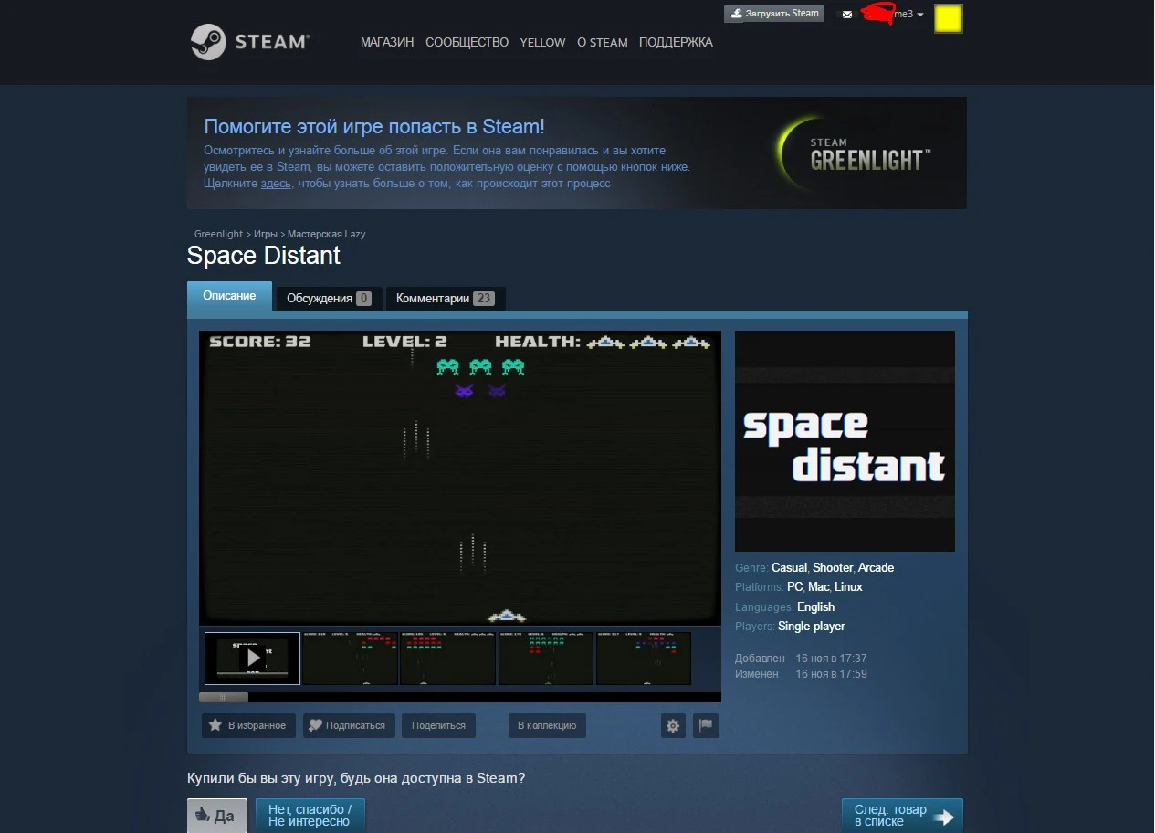Screen dimensions: 1155x833
Task: Go to Greenlight breadcrumb link
Action: tap(218, 235)
